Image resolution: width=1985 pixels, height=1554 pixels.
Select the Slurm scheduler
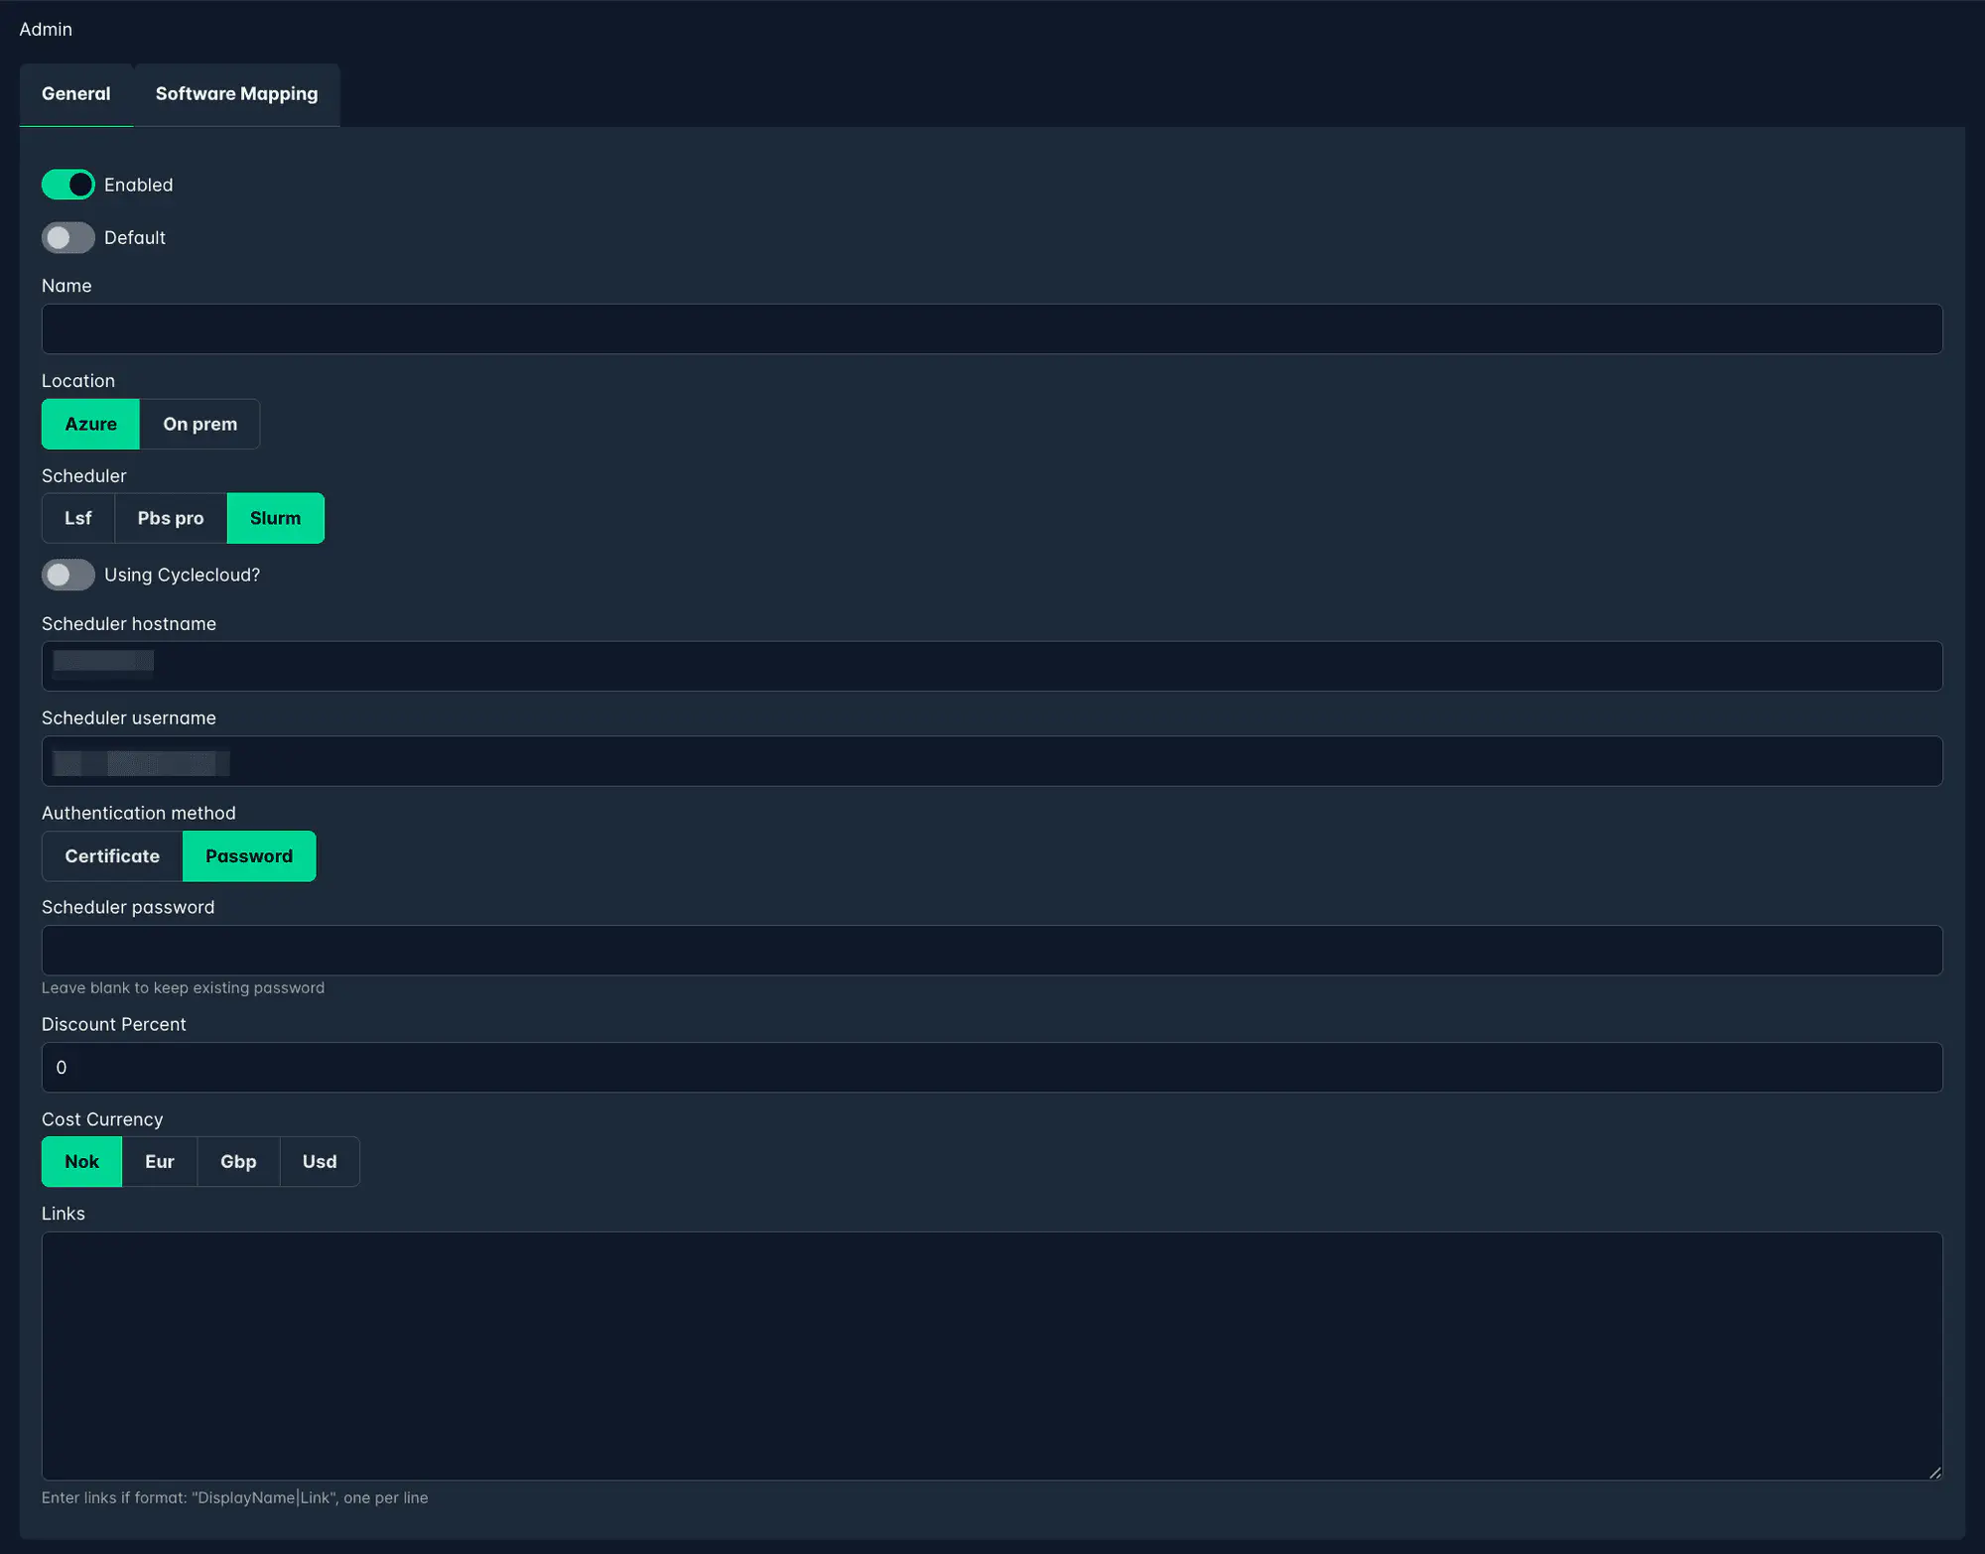pyautogui.click(x=275, y=518)
